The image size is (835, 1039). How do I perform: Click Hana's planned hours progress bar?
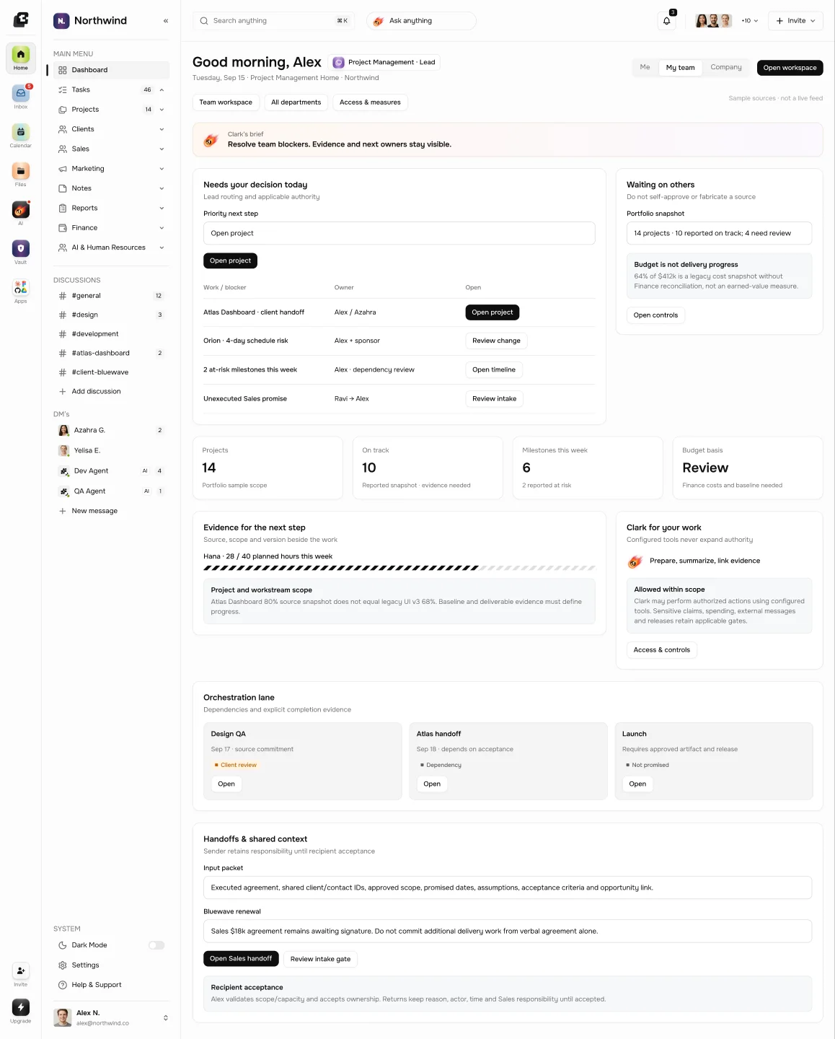[x=399, y=568]
